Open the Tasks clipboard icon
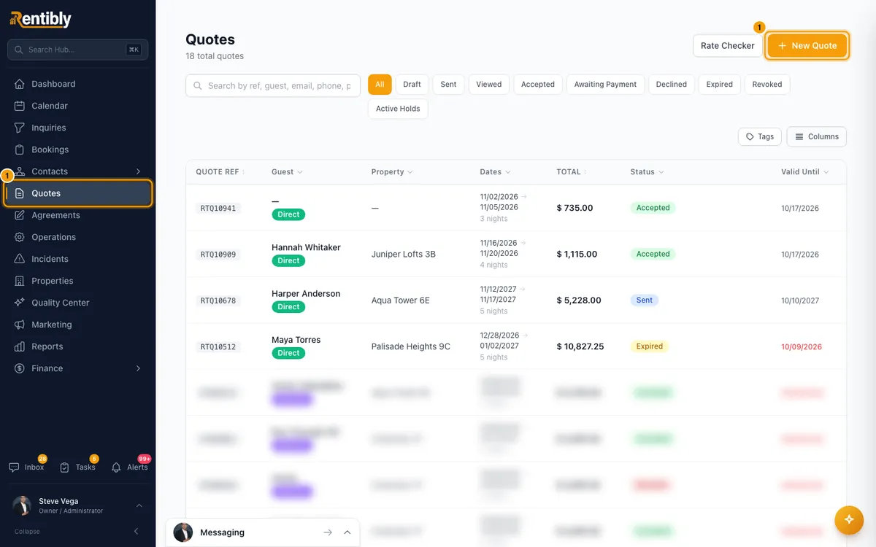 (x=64, y=468)
